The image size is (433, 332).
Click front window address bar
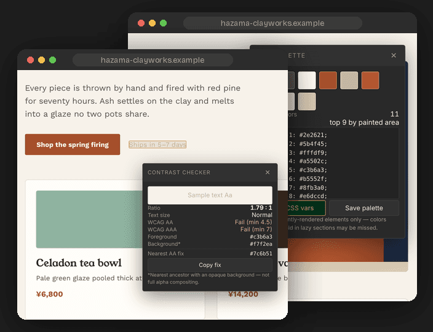pyautogui.click(x=153, y=60)
